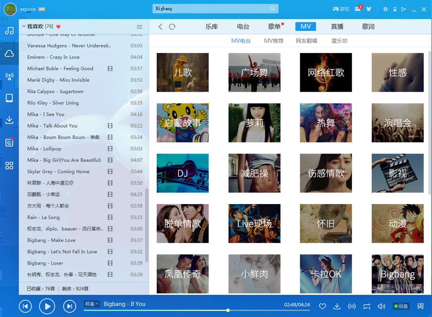Open the radio broadcast icon in the sidebar
The width and height of the screenshot is (432, 317).
click(x=9, y=76)
